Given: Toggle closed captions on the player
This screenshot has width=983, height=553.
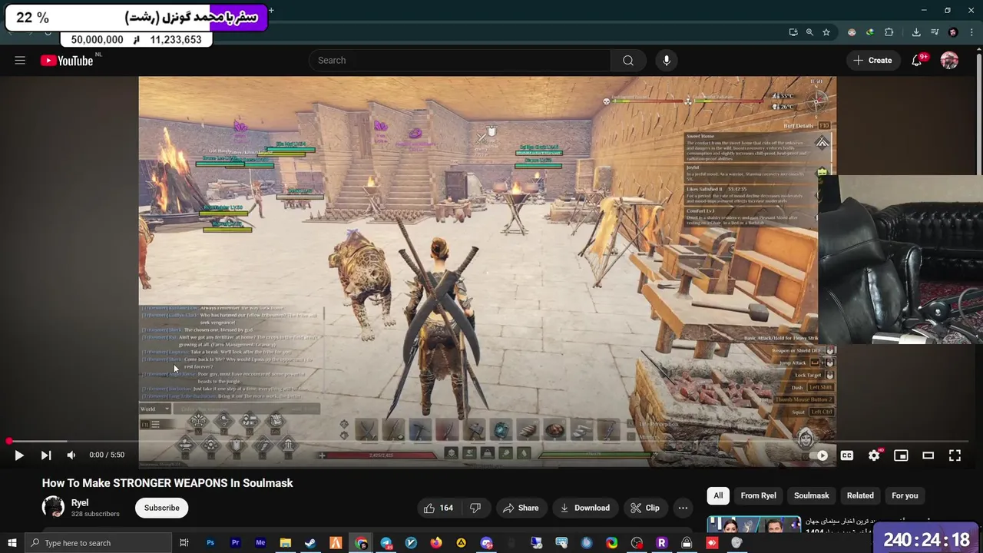Looking at the screenshot, I should coord(847,455).
